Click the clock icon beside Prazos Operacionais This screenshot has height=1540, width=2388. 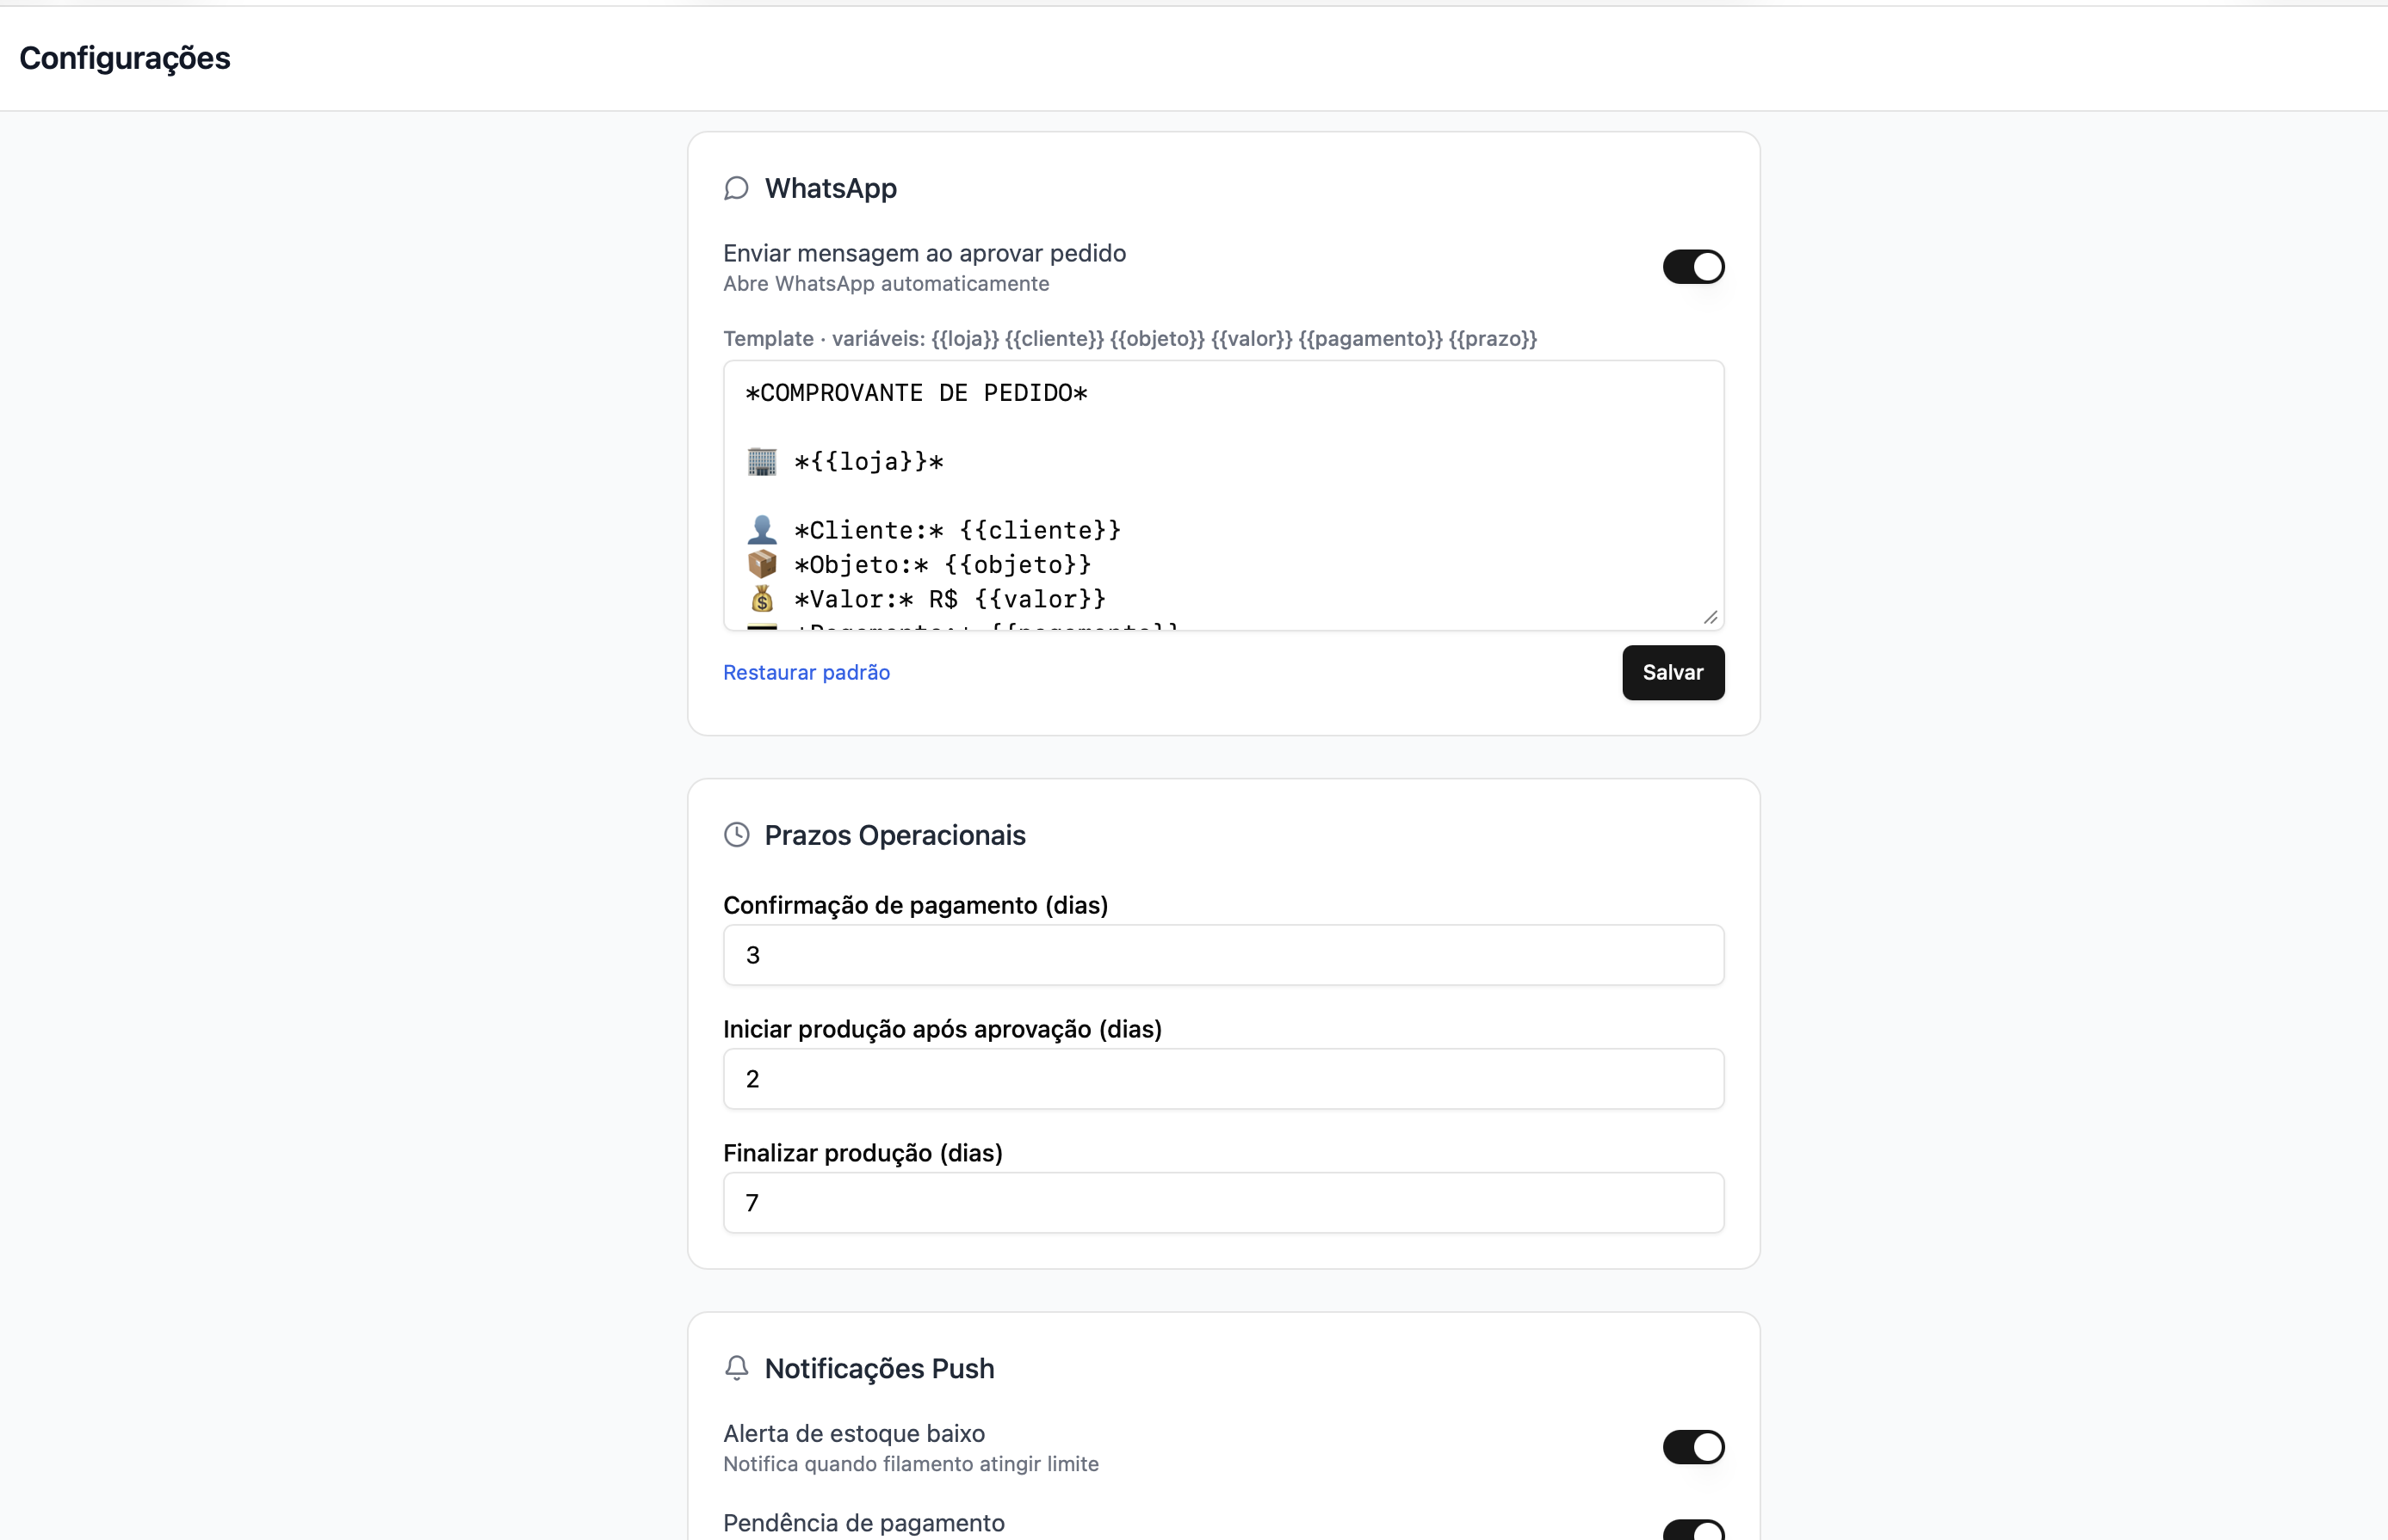click(736, 835)
